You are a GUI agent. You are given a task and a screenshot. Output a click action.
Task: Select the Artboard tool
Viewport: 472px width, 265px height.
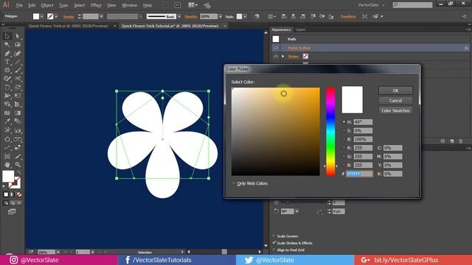point(7,157)
